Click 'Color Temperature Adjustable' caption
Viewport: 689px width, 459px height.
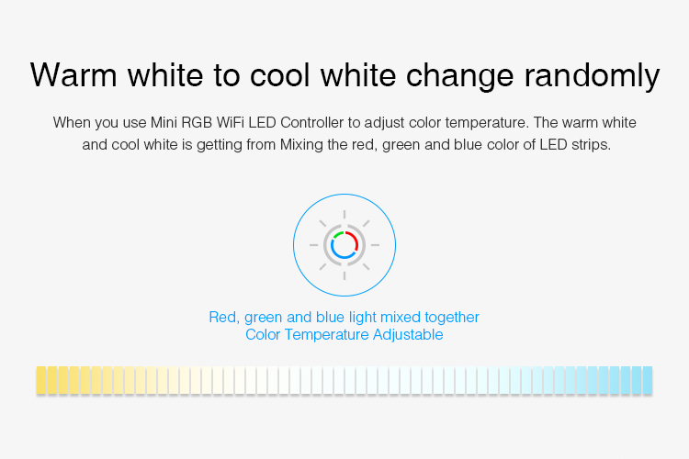tap(344, 335)
